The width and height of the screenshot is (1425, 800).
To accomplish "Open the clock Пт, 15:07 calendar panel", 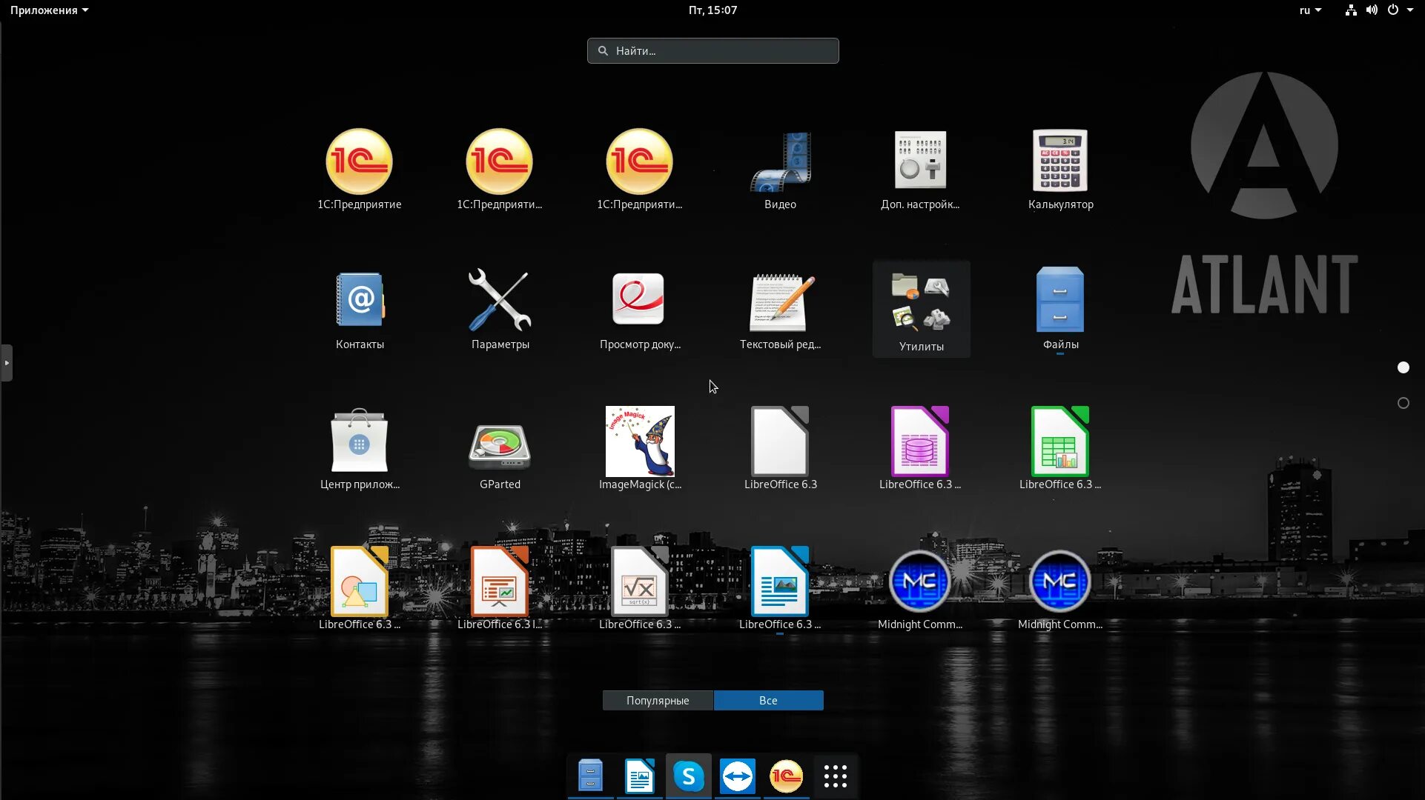I will (712, 10).
